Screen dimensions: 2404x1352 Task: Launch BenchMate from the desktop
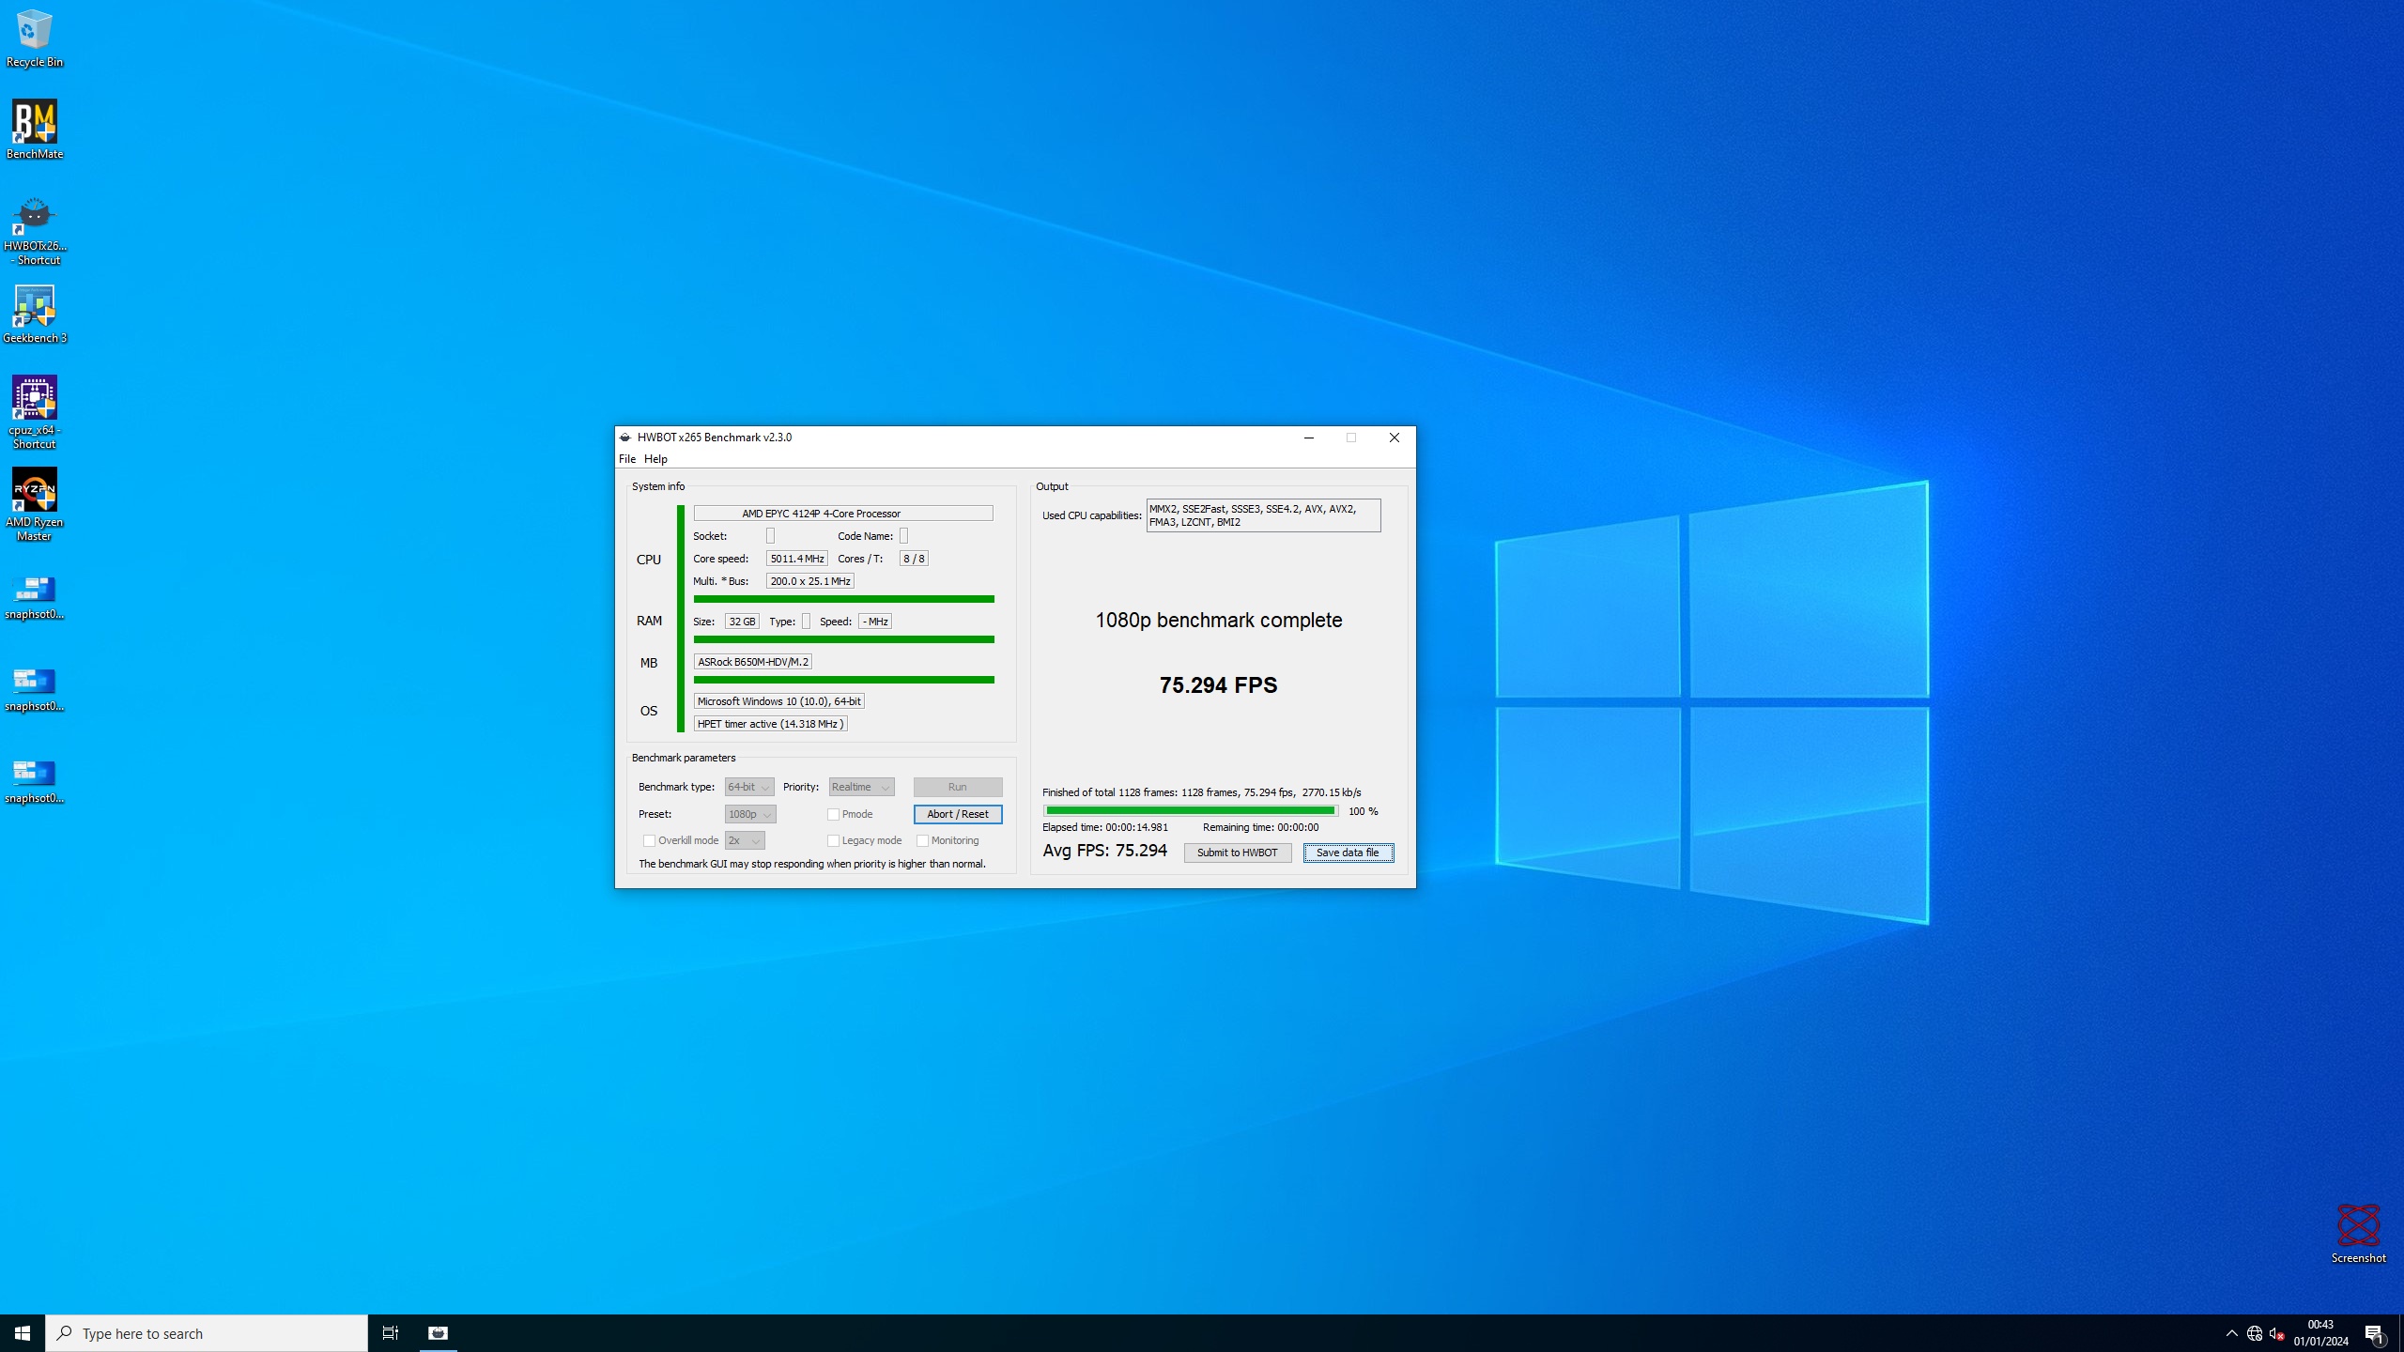tap(34, 130)
